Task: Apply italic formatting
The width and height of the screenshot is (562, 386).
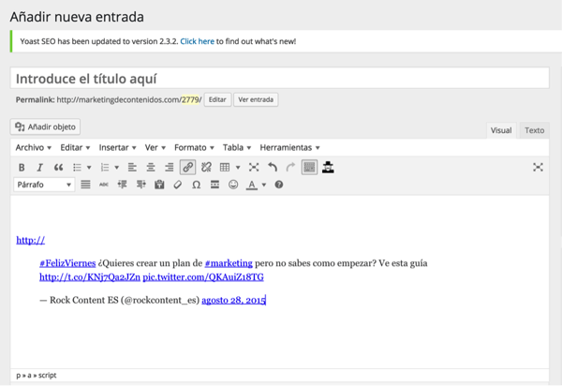Action: coord(39,167)
